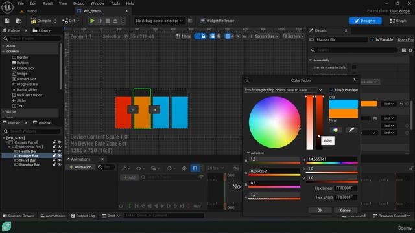
Task: Click the Details settings gear icon
Action: [410, 50]
